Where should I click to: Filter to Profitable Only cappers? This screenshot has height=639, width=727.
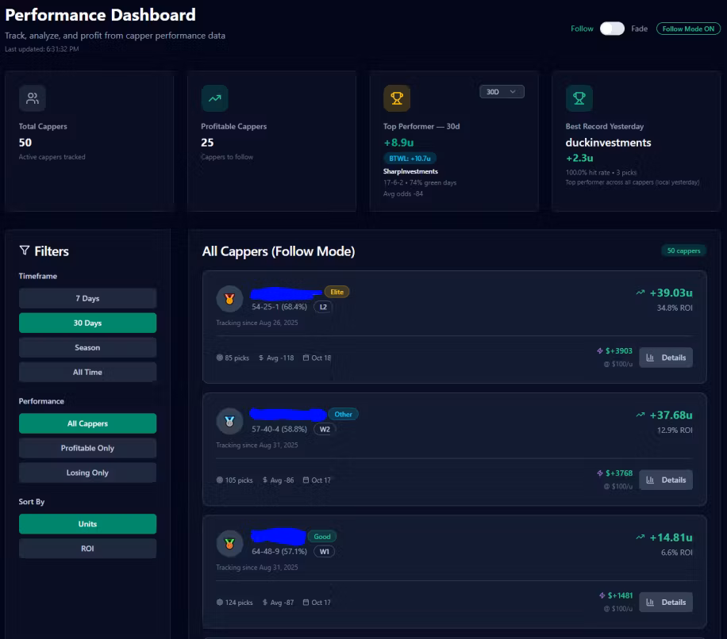coord(87,448)
